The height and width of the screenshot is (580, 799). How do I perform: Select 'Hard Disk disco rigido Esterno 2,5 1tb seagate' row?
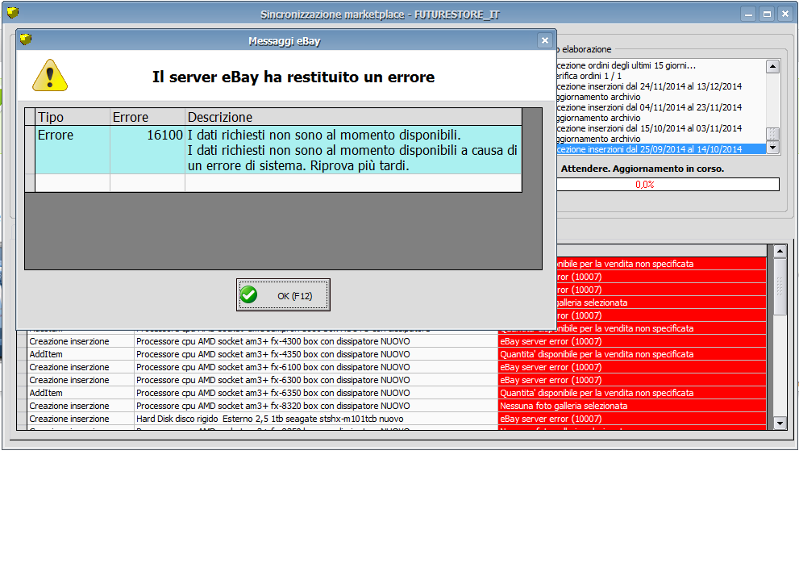316,419
